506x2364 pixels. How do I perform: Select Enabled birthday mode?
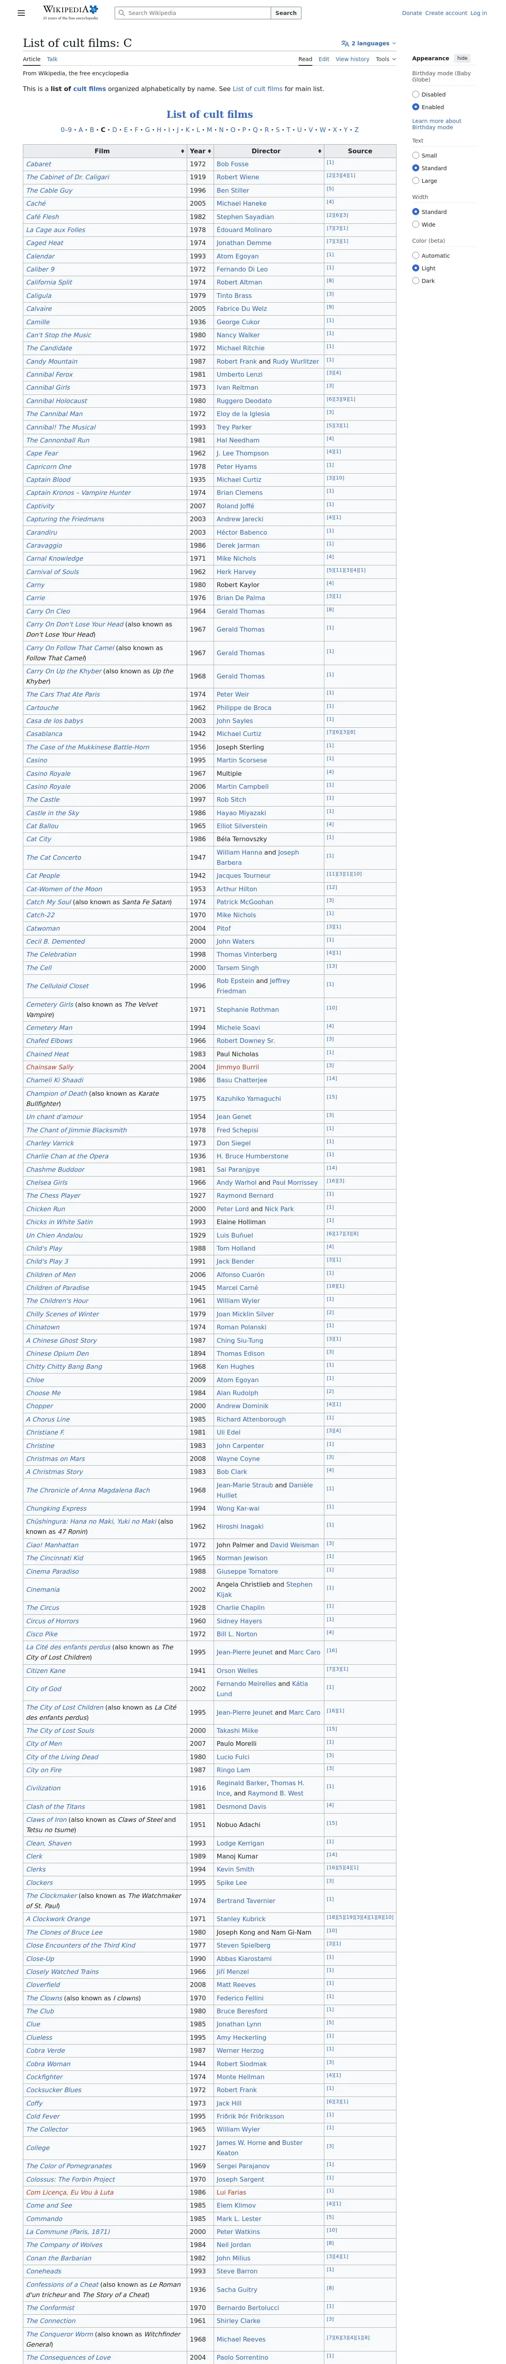pos(416,108)
